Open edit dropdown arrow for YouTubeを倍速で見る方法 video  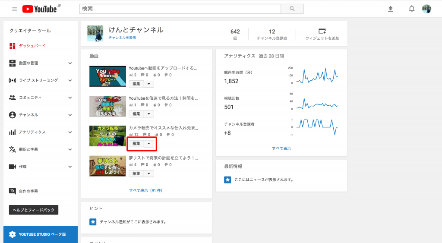click(149, 114)
